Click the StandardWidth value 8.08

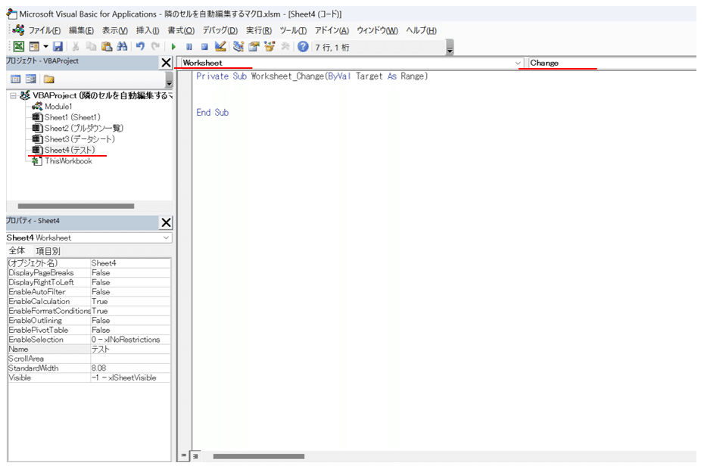(130, 368)
